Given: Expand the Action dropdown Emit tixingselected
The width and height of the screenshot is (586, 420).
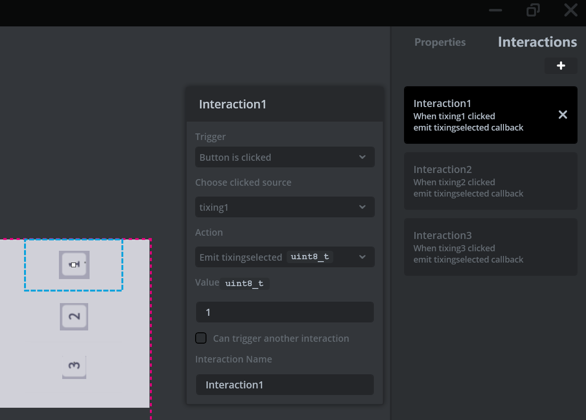Looking at the screenshot, I should point(285,257).
